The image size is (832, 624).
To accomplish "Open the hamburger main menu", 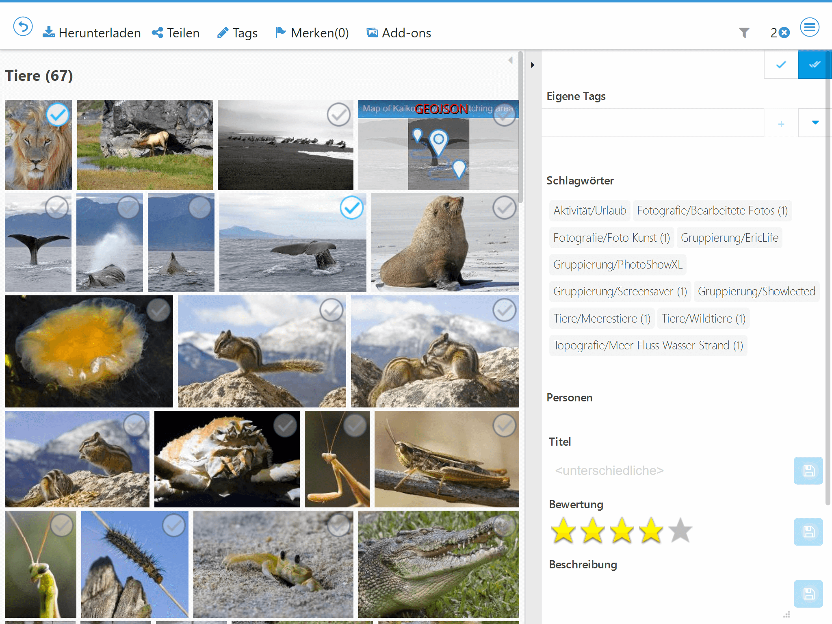I will (810, 27).
